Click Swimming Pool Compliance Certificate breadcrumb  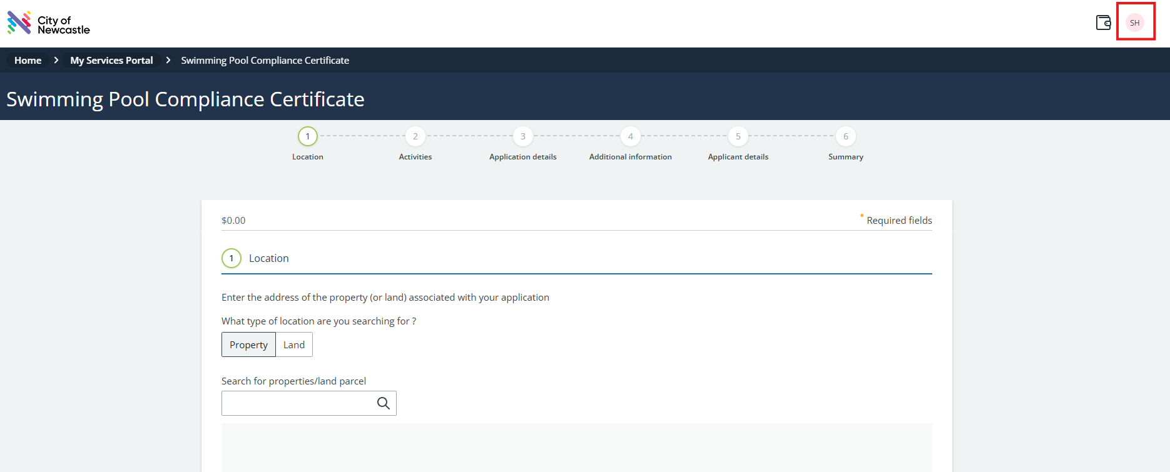265,61
